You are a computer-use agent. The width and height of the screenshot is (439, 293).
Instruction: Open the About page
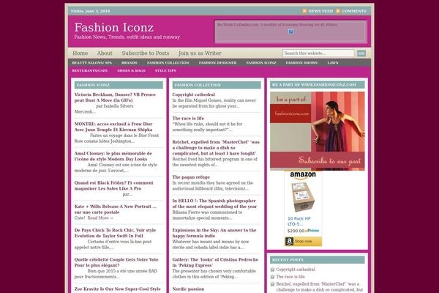105,53
